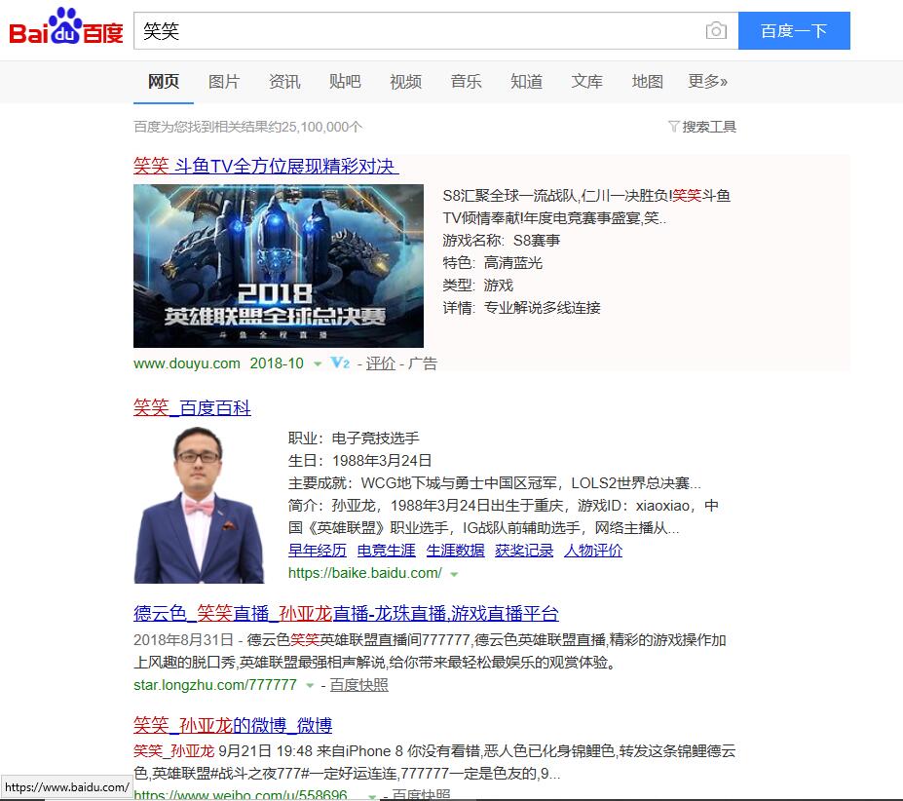903x801 pixels.
Task: Click the 2018 英雄联盟全球总决赛 thumbnail
Action: tap(279, 266)
